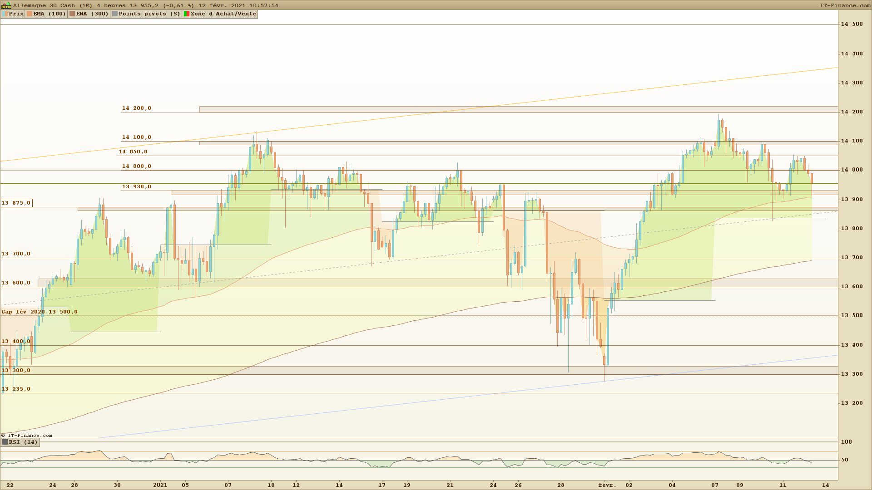Click the 14 200,0 resistance level label
Image resolution: width=872 pixels, height=490 pixels.
pyautogui.click(x=136, y=108)
